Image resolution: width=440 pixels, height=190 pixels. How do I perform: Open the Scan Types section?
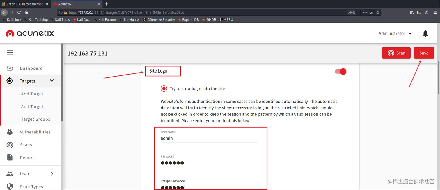pos(31,187)
